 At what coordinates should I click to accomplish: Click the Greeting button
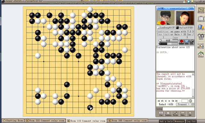(x=159, y=109)
